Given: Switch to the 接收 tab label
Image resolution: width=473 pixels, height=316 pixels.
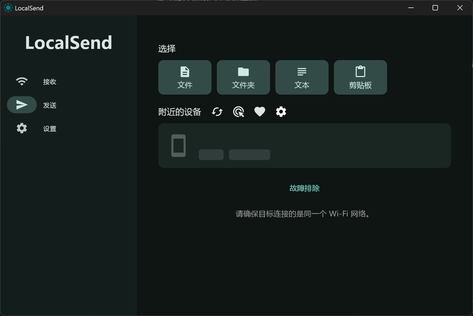Looking at the screenshot, I should coord(50,82).
